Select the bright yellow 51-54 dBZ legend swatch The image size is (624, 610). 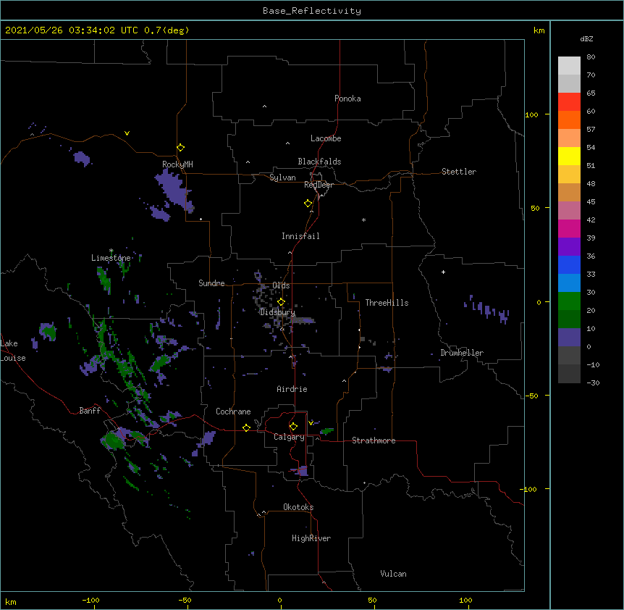[569, 156]
